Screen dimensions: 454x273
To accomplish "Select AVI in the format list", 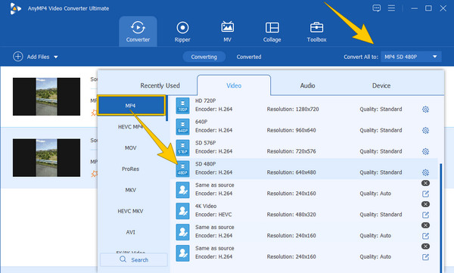I will pyautogui.click(x=131, y=232).
